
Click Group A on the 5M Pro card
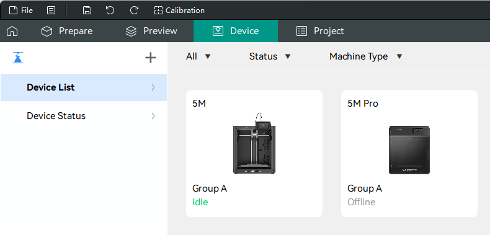(x=365, y=188)
